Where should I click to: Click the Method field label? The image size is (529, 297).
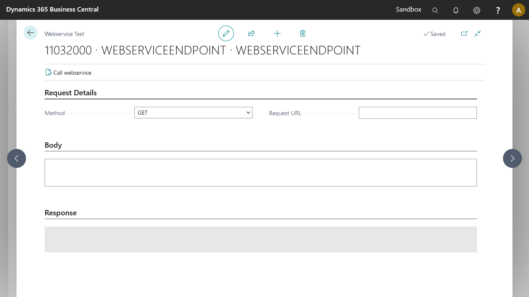coord(55,113)
